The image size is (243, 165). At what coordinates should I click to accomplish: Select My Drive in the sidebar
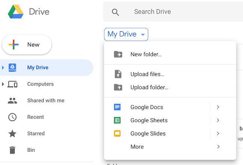(x=46, y=68)
